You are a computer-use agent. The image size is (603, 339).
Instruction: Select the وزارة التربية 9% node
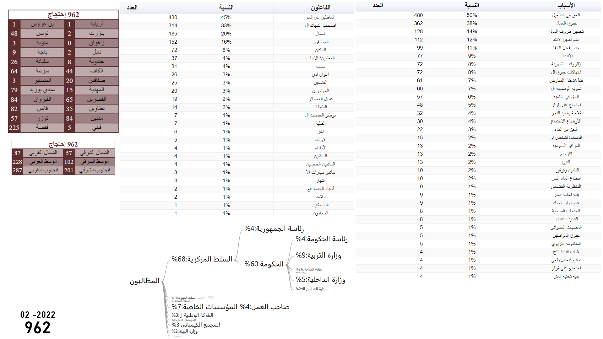point(318,256)
